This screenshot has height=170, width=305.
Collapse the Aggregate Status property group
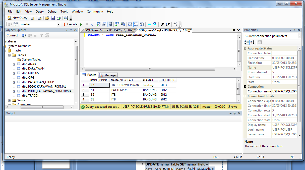tap(245, 48)
